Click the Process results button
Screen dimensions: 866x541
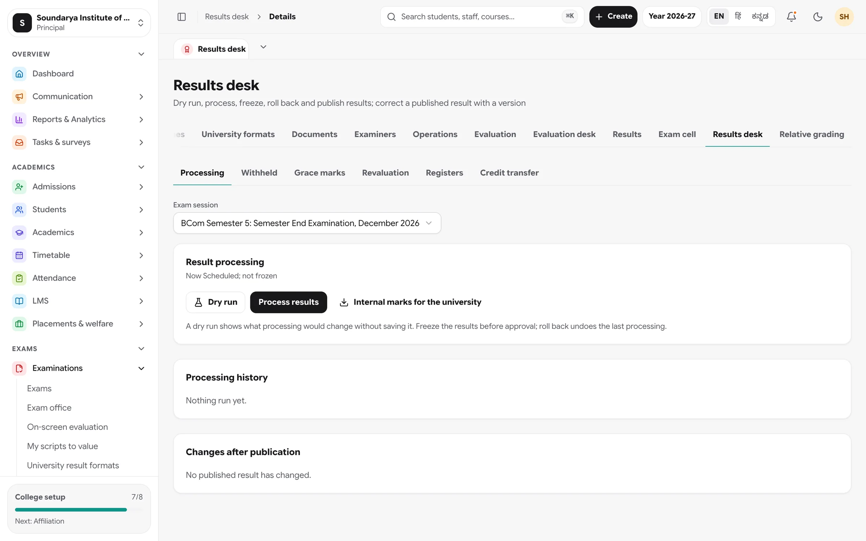[x=289, y=302]
